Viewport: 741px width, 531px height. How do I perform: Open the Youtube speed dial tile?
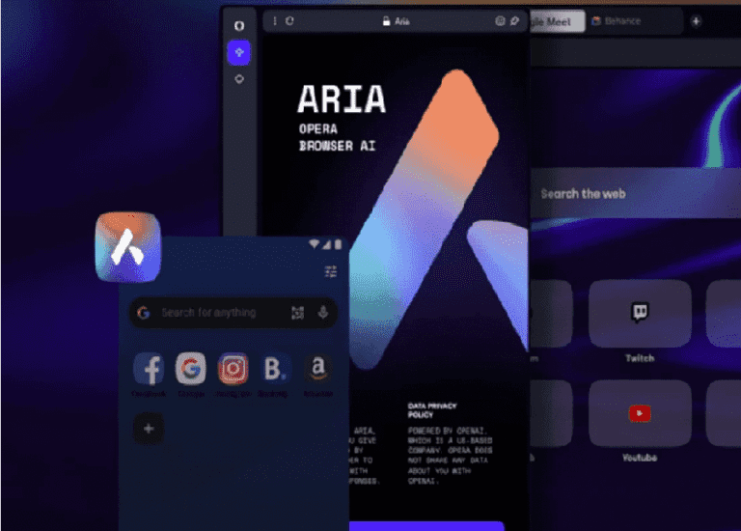tap(640, 413)
